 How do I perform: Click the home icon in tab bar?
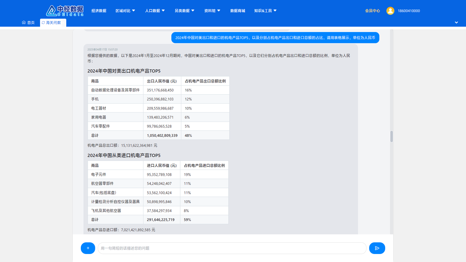(24, 23)
